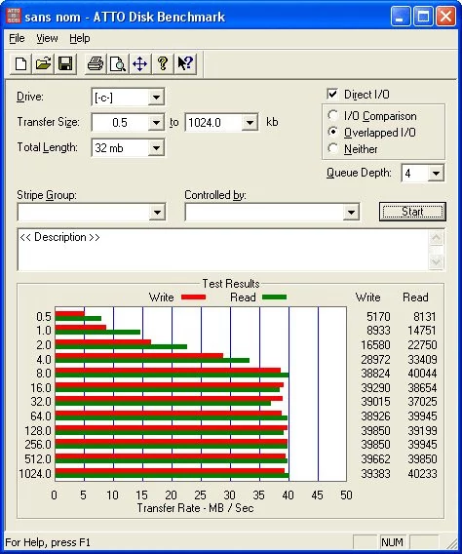Click the Transfer Rate - MB / Sec label
The height and width of the screenshot is (554, 462).
[x=195, y=508]
